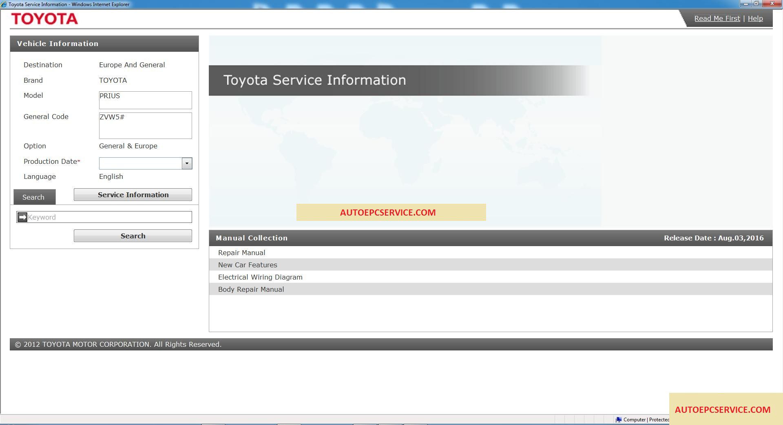Click the 'General & Europe' option value
783x425 pixels.
coord(128,146)
